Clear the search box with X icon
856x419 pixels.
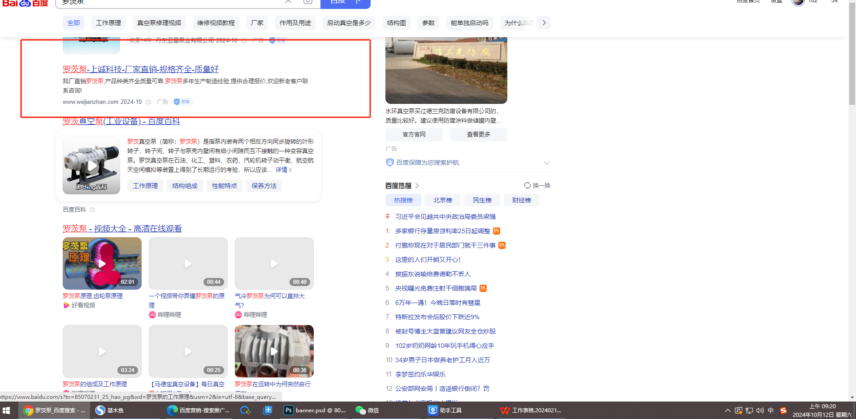click(288, 1)
